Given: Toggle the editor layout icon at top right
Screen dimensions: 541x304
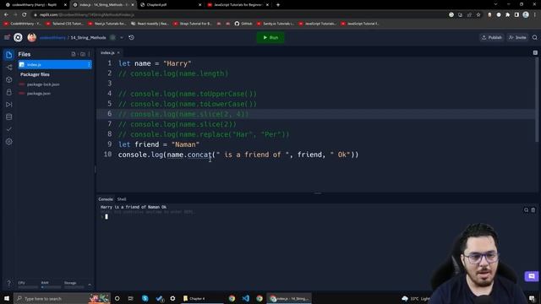Looking at the screenshot, I should (x=535, y=52).
